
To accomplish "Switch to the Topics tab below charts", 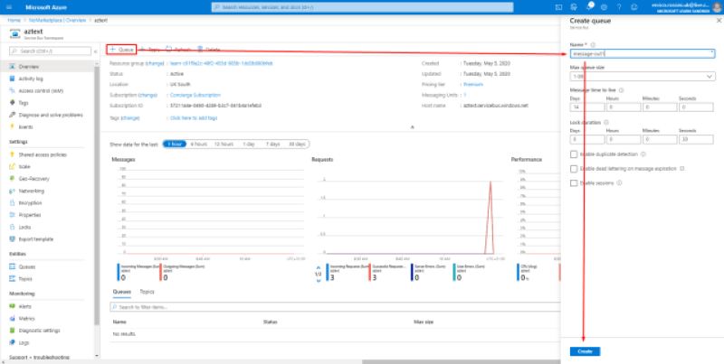I will (x=147, y=292).
